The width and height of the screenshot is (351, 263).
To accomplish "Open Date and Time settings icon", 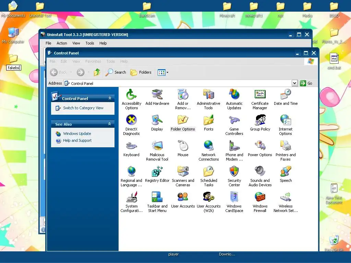I will 286,97.
